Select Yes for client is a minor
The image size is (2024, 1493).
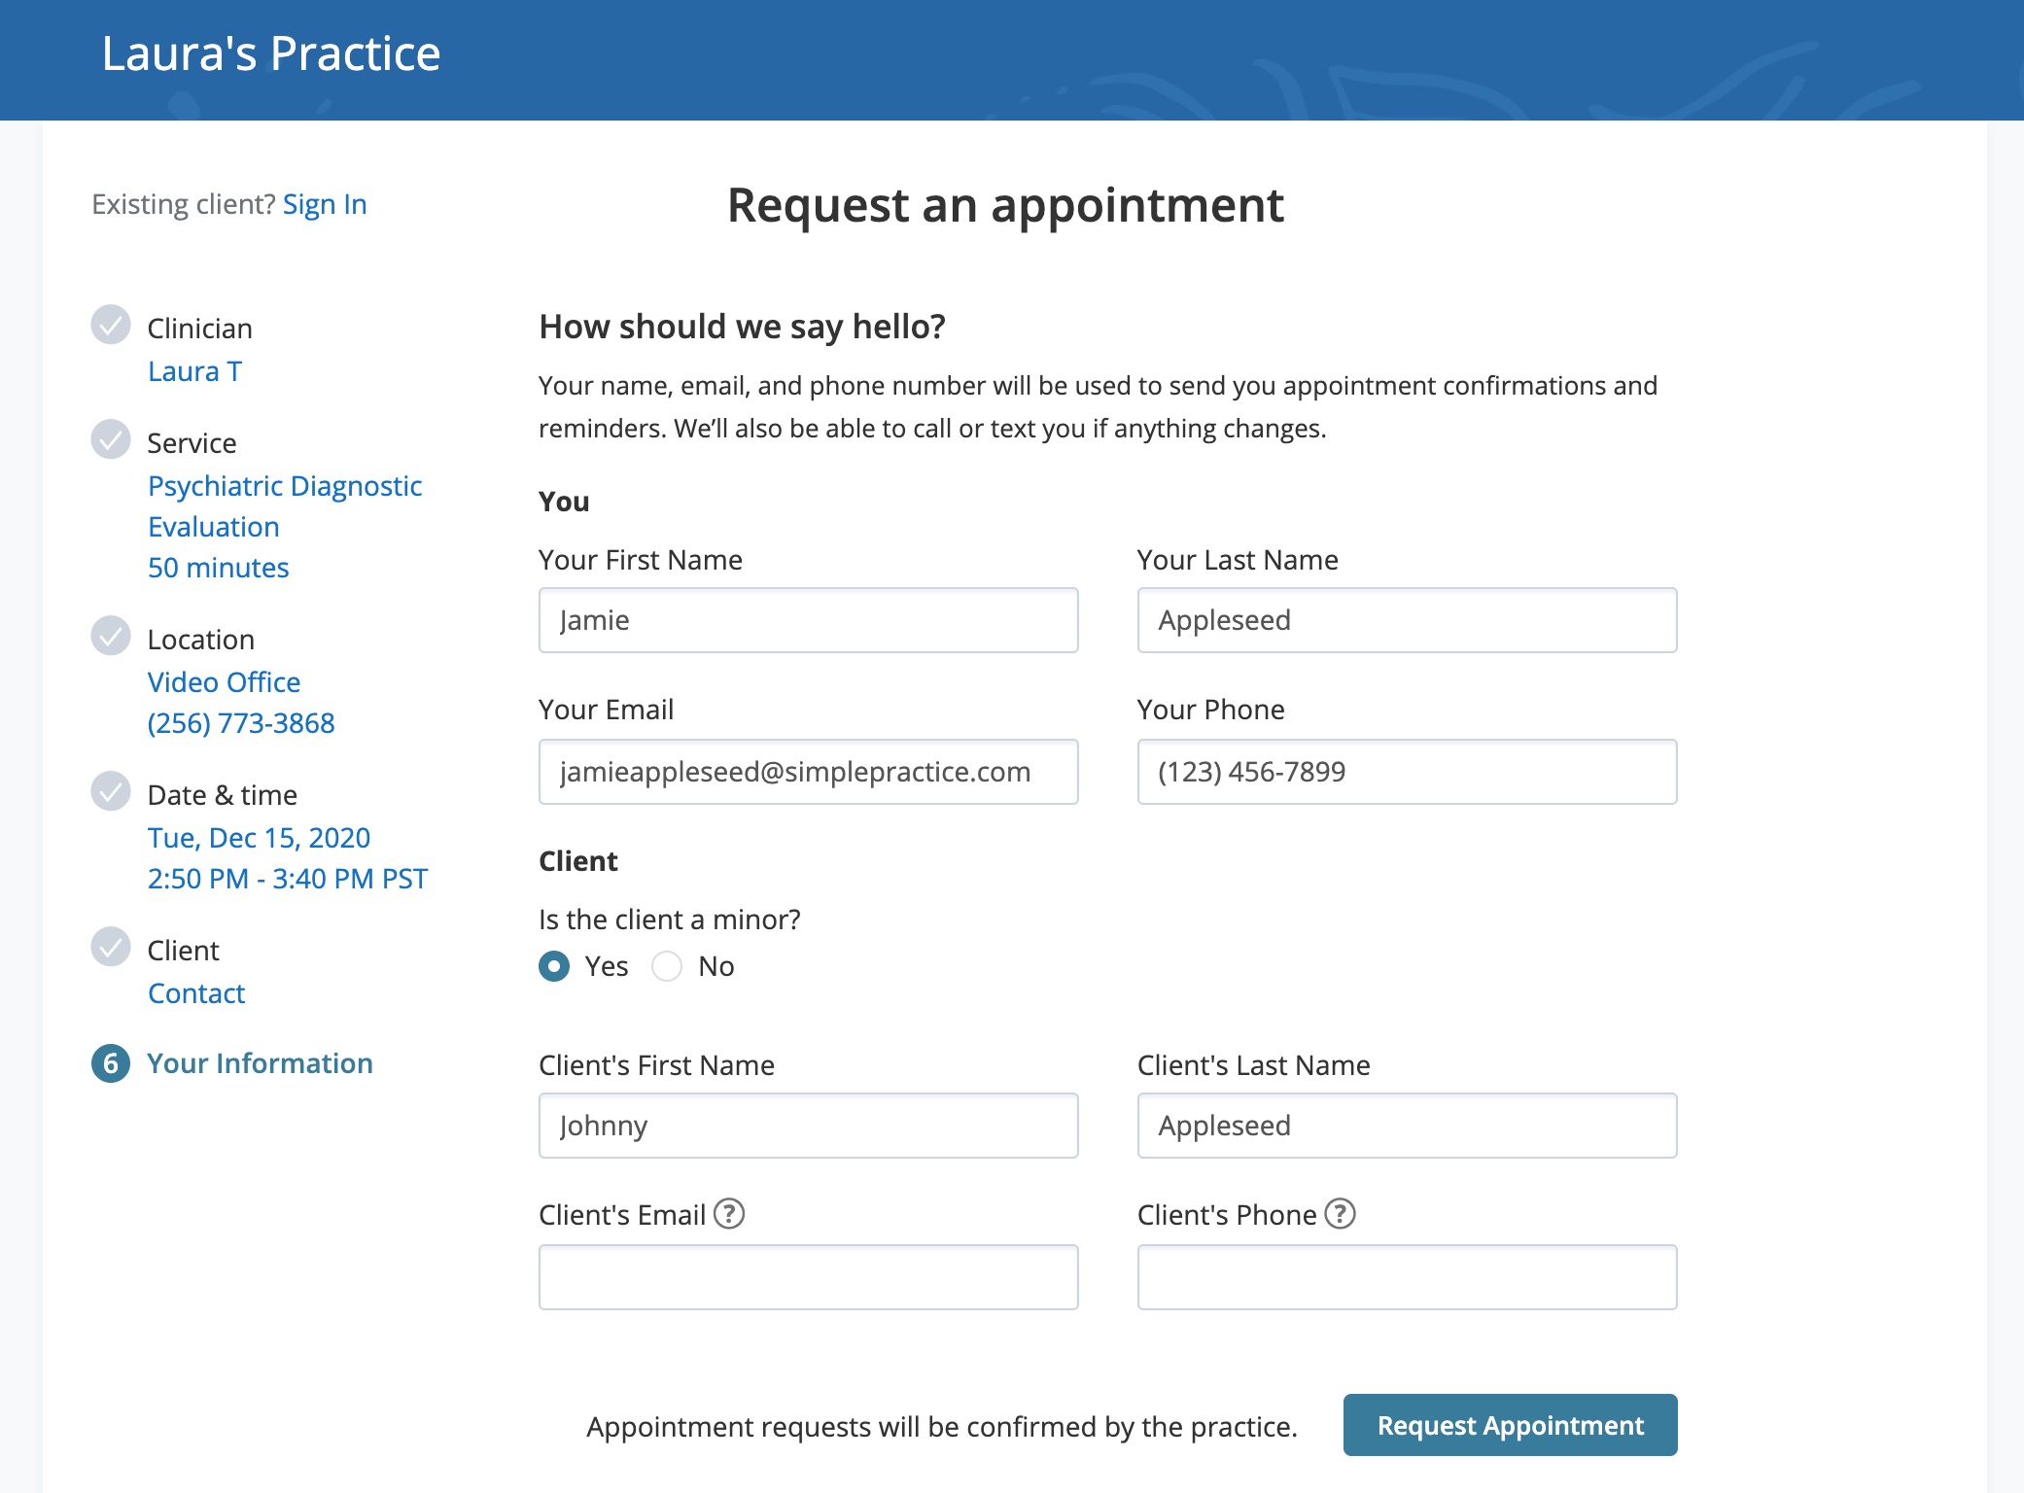(x=554, y=966)
